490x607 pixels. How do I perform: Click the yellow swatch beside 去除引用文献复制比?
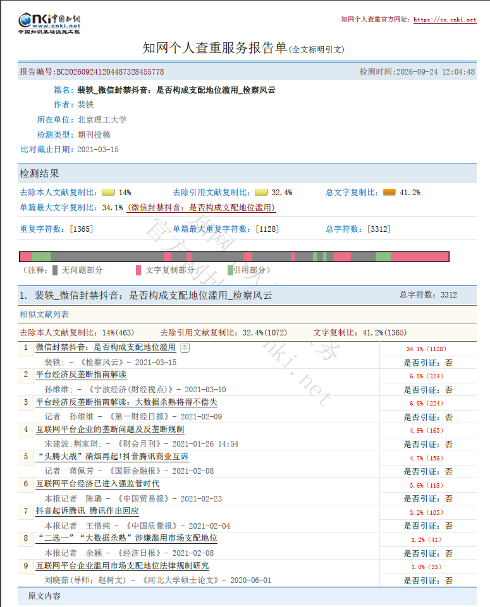point(261,193)
